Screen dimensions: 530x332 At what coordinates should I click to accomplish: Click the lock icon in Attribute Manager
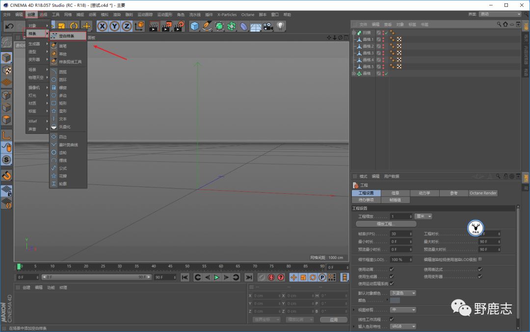pyautogui.click(x=505, y=177)
